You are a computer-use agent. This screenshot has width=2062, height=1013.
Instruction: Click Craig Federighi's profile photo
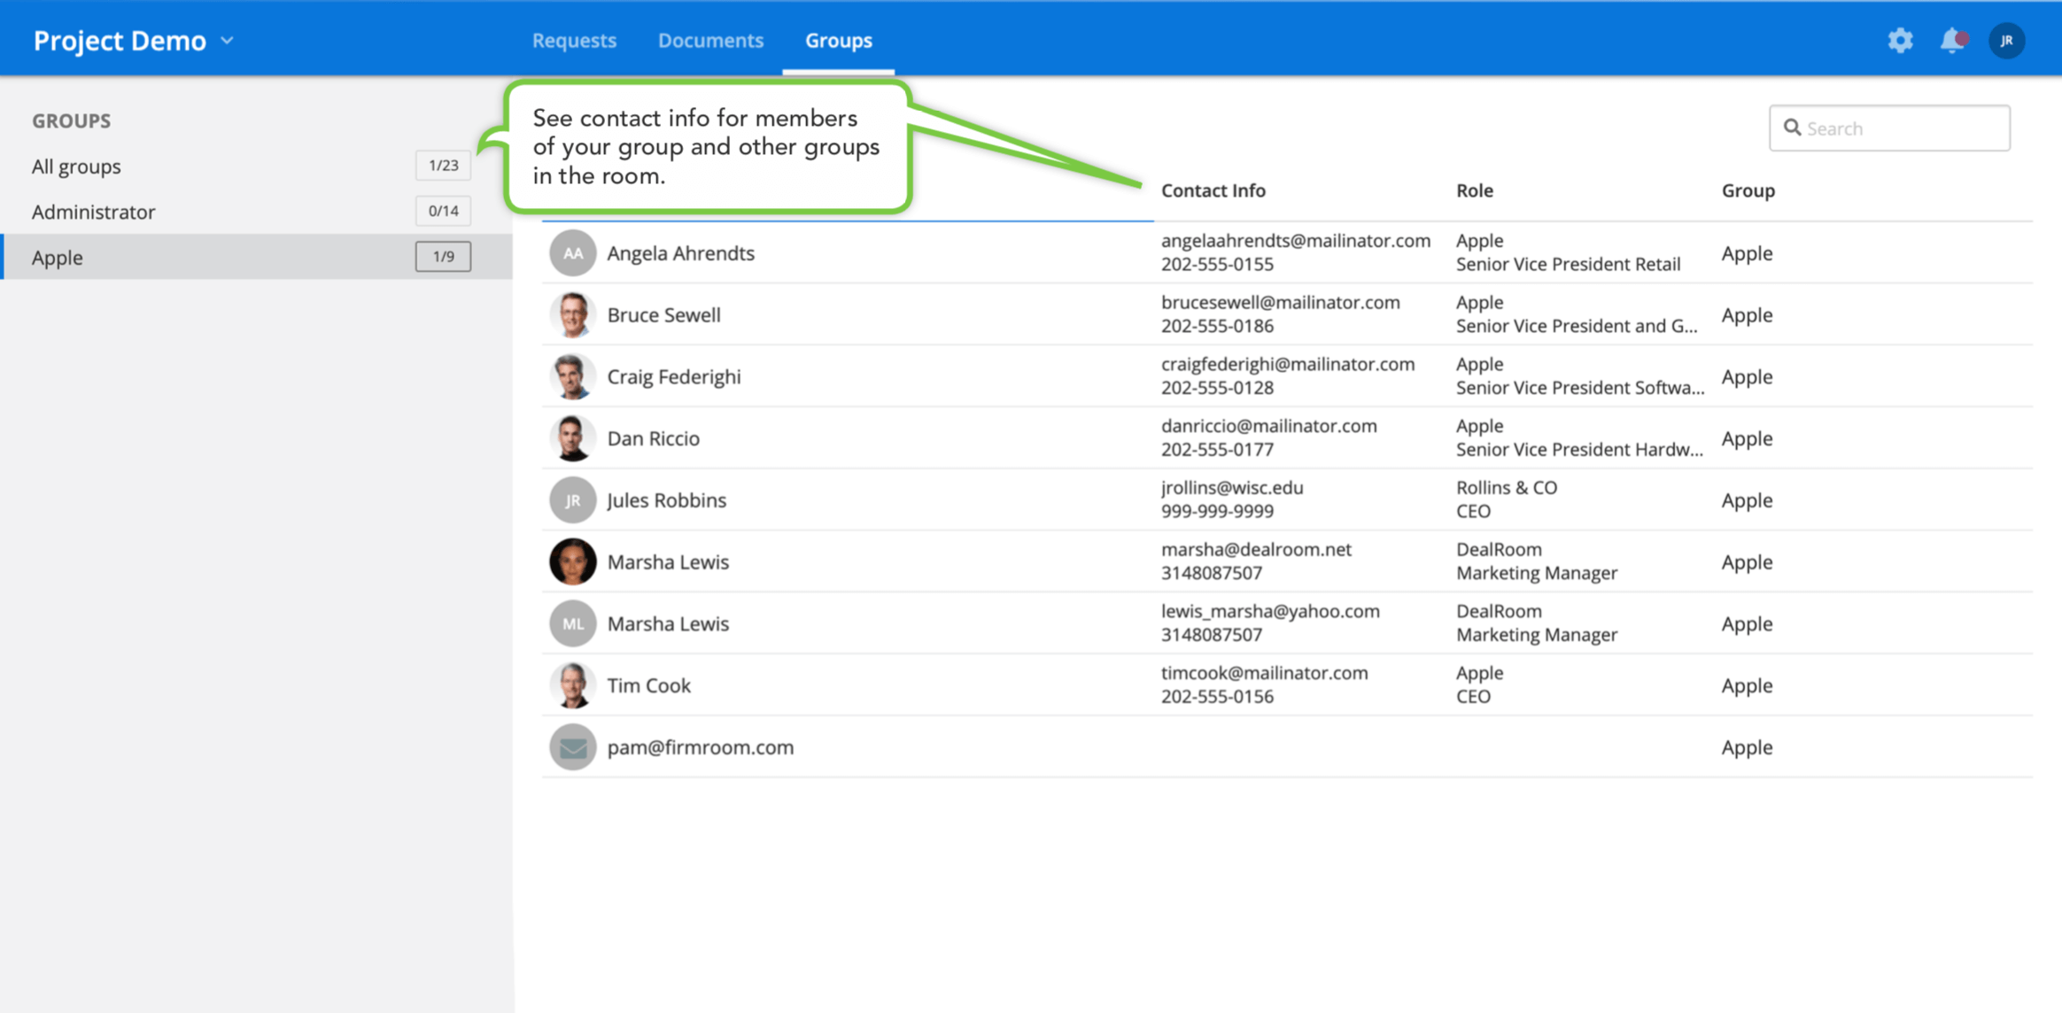[x=572, y=376]
